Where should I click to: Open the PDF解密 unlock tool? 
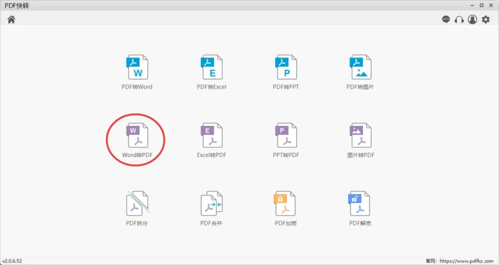click(359, 203)
